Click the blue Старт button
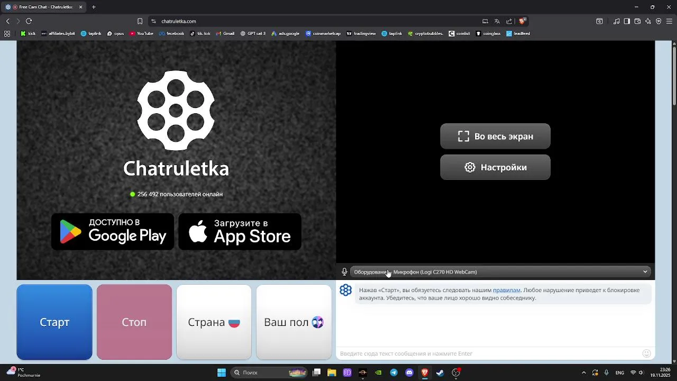677x381 pixels. click(x=54, y=322)
